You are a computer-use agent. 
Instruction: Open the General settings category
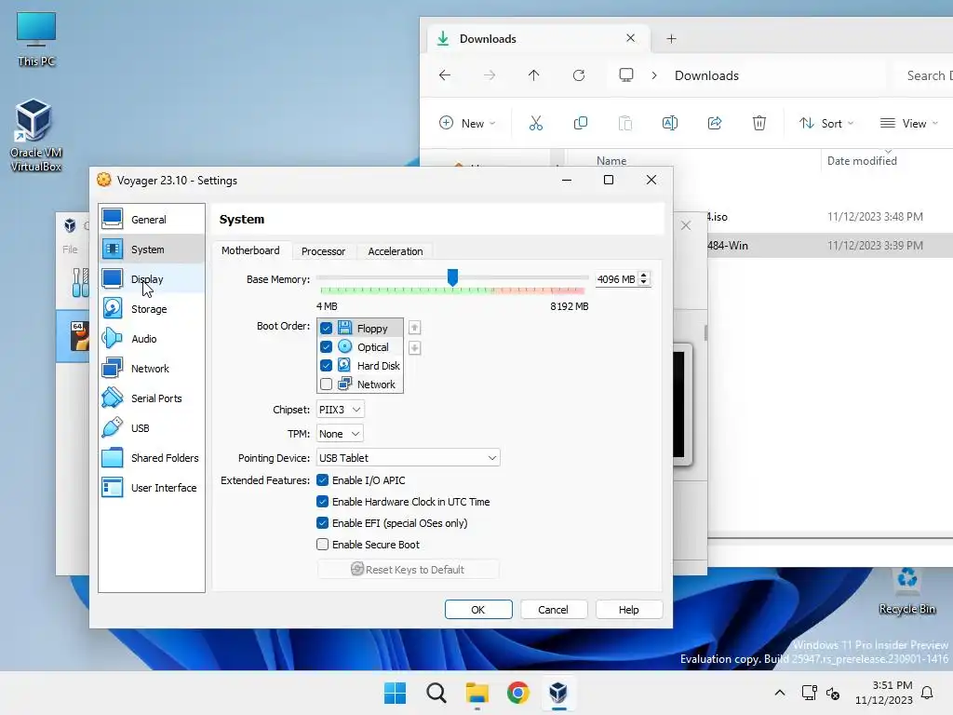tap(152, 220)
